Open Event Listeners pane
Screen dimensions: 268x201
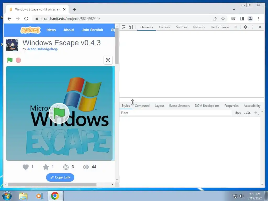pos(180,106)
